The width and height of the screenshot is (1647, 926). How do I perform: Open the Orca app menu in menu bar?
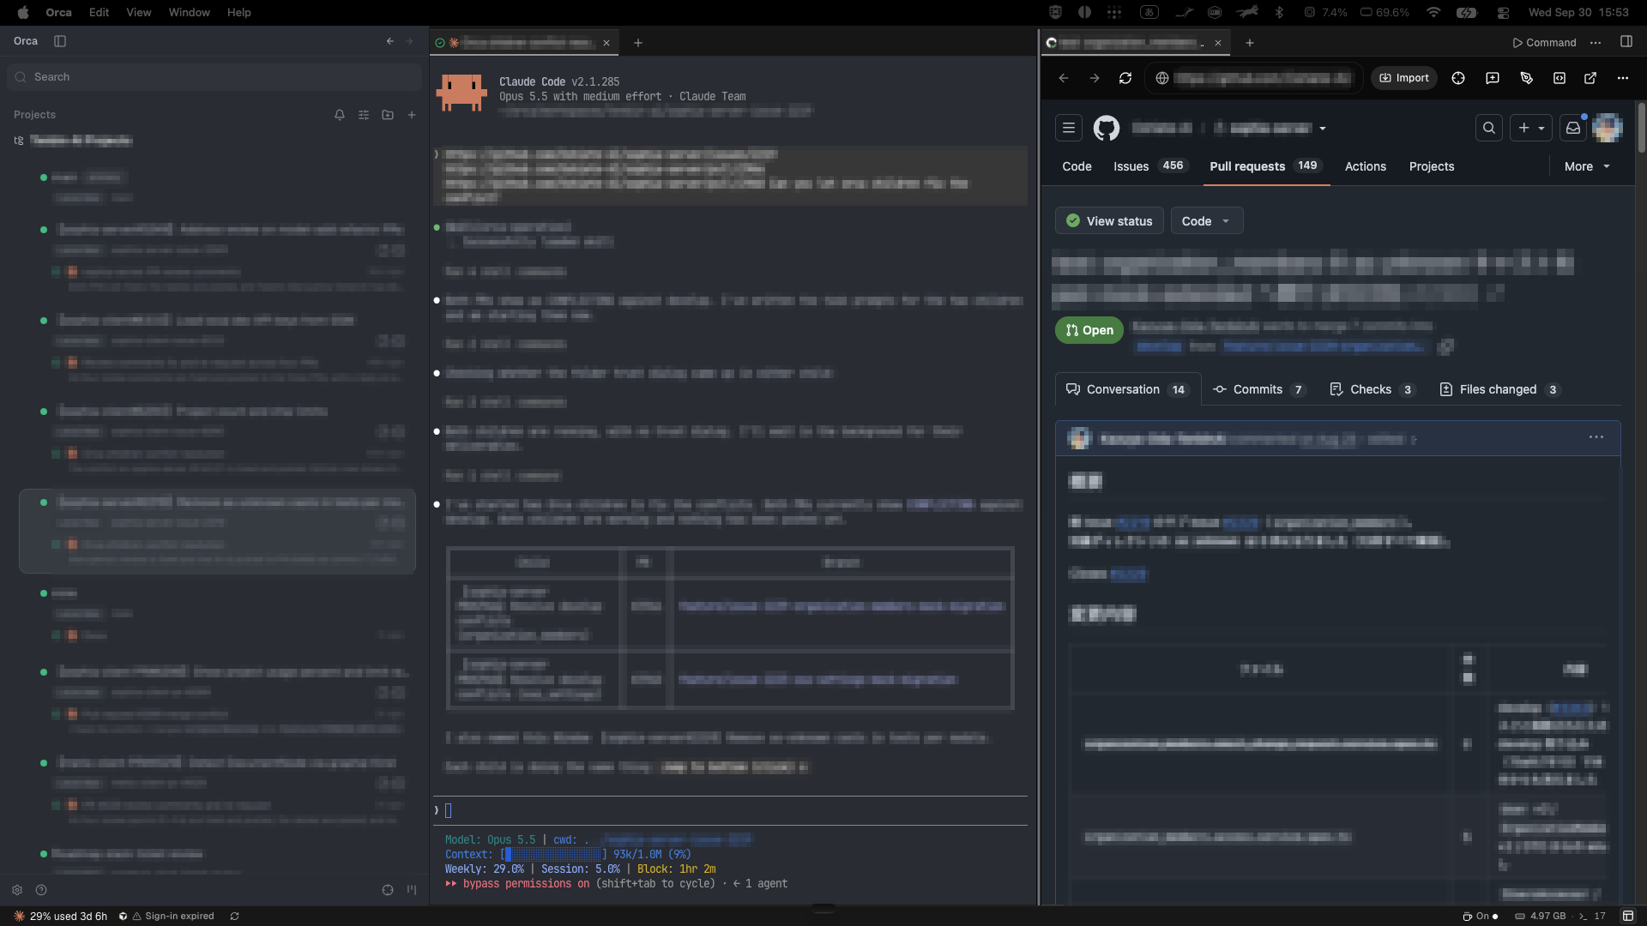click(x=58, y=12)
